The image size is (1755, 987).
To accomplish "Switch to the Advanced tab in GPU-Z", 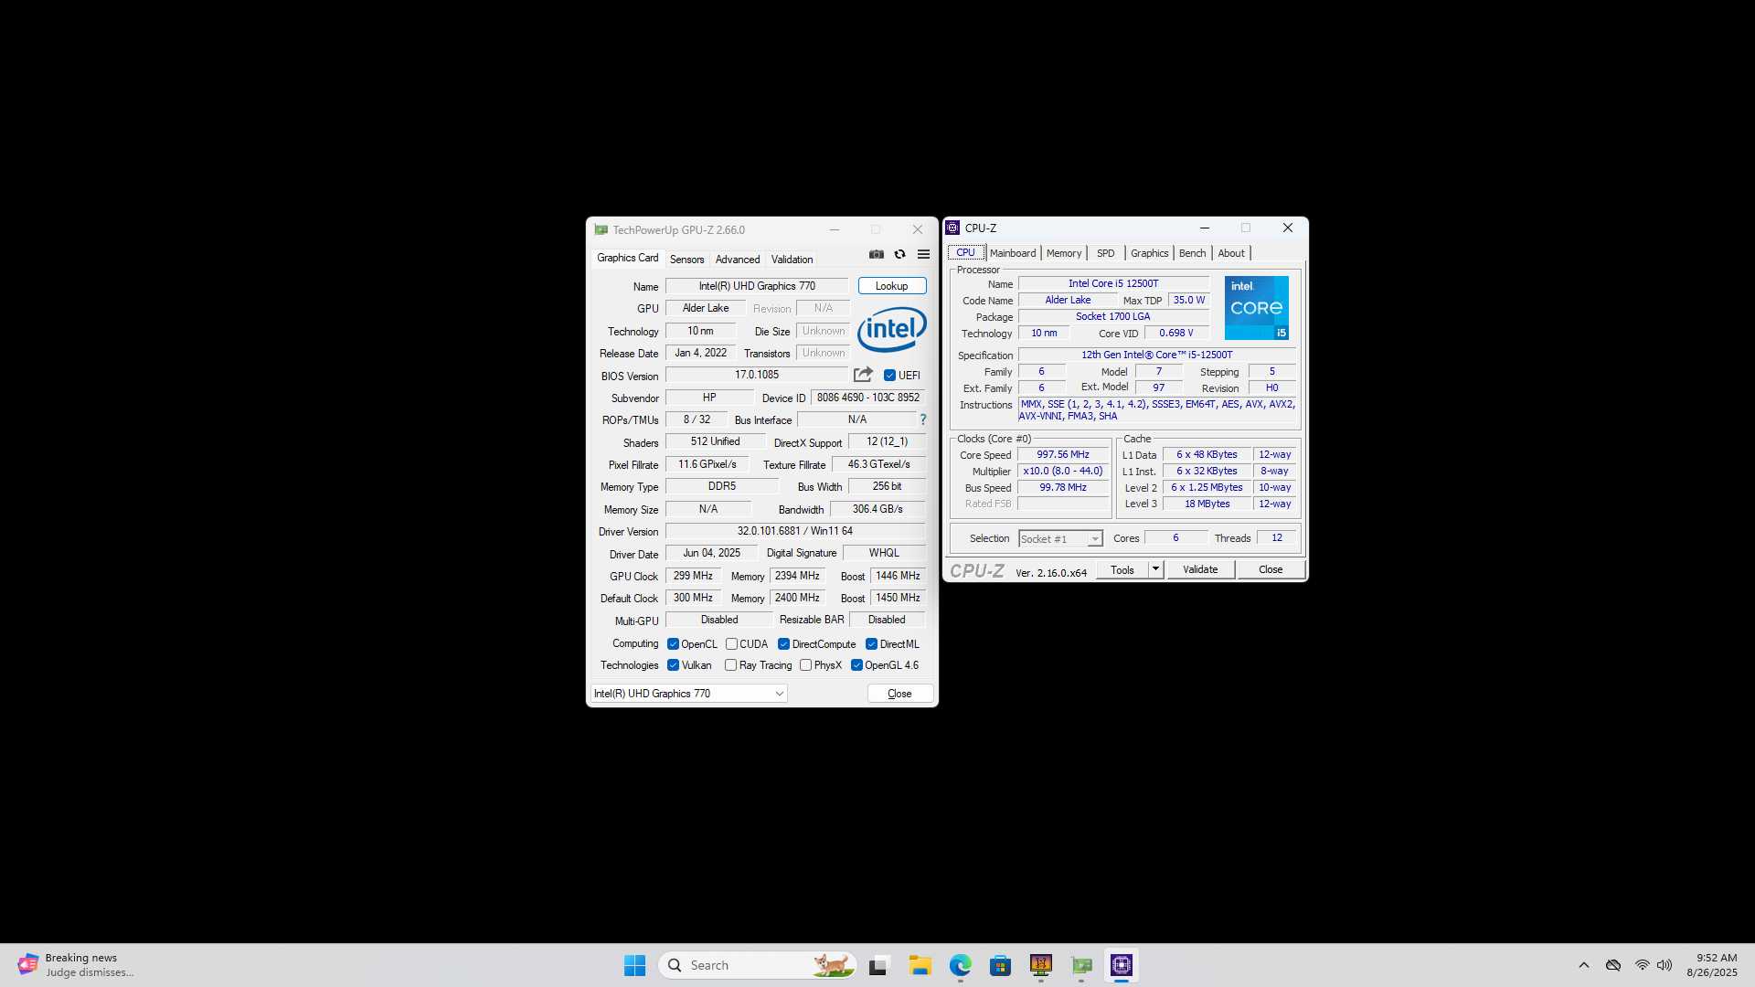I will [738, 260].
